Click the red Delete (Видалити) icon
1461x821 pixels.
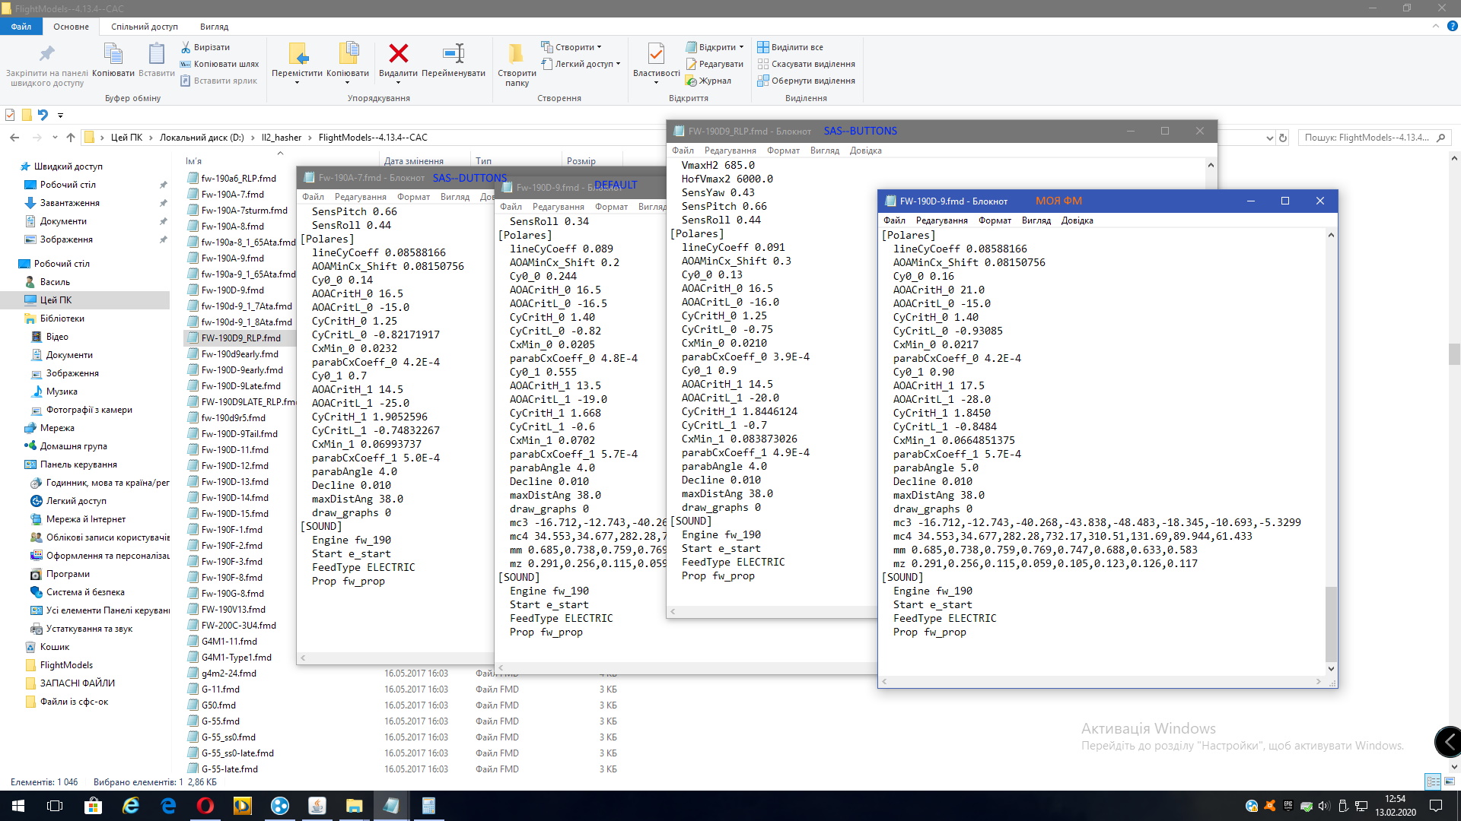pos(398,54)
